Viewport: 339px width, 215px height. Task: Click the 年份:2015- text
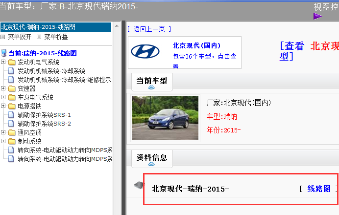[x=223, y=130]
